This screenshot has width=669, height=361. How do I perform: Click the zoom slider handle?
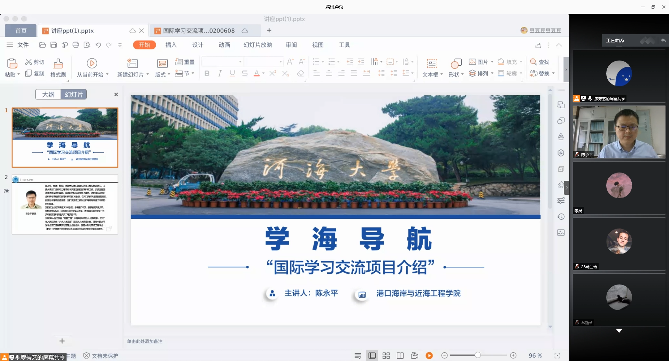478,355
